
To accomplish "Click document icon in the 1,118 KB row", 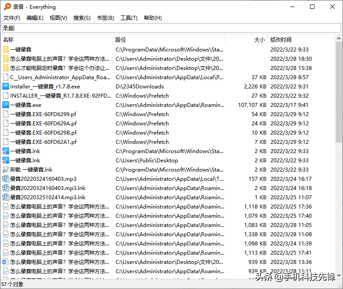I will click(6, 206).
